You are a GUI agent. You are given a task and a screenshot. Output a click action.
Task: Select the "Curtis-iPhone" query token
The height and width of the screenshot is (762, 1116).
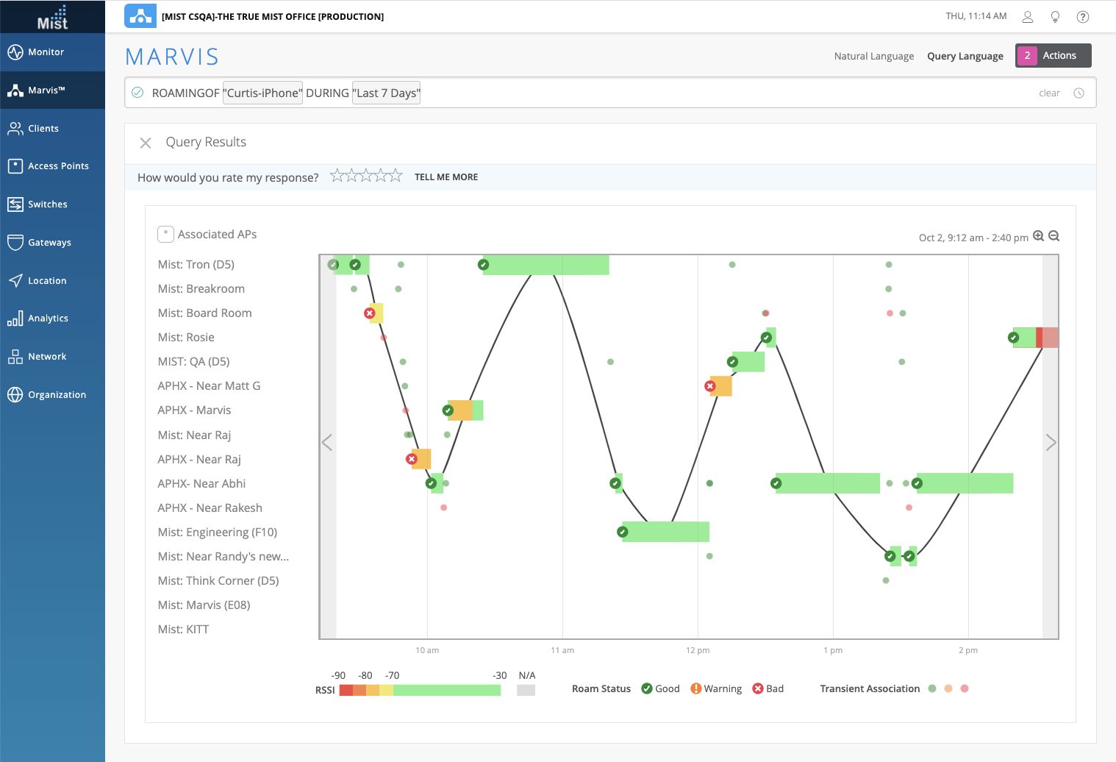[x=262, y=93]
